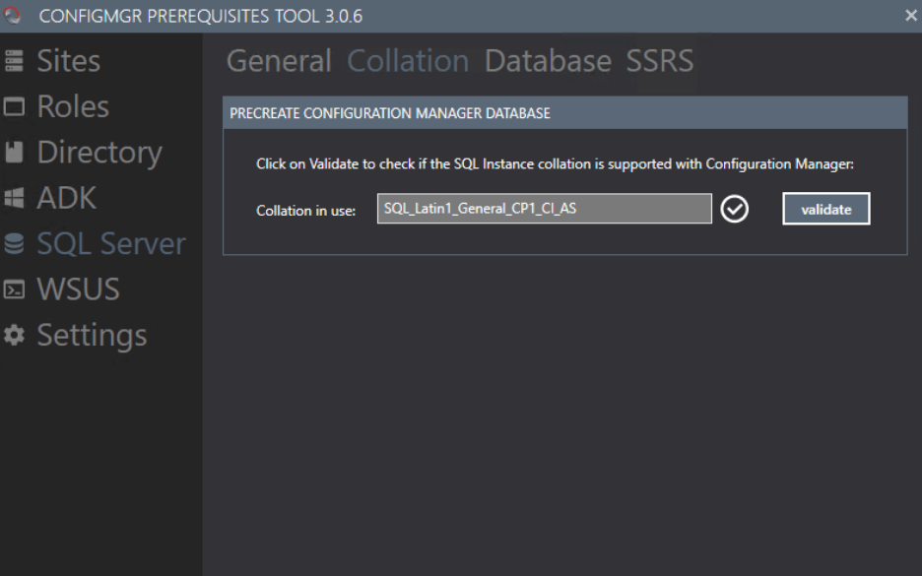Click the validate button
The width and height of the screenshot is (922, 576).
825,208
